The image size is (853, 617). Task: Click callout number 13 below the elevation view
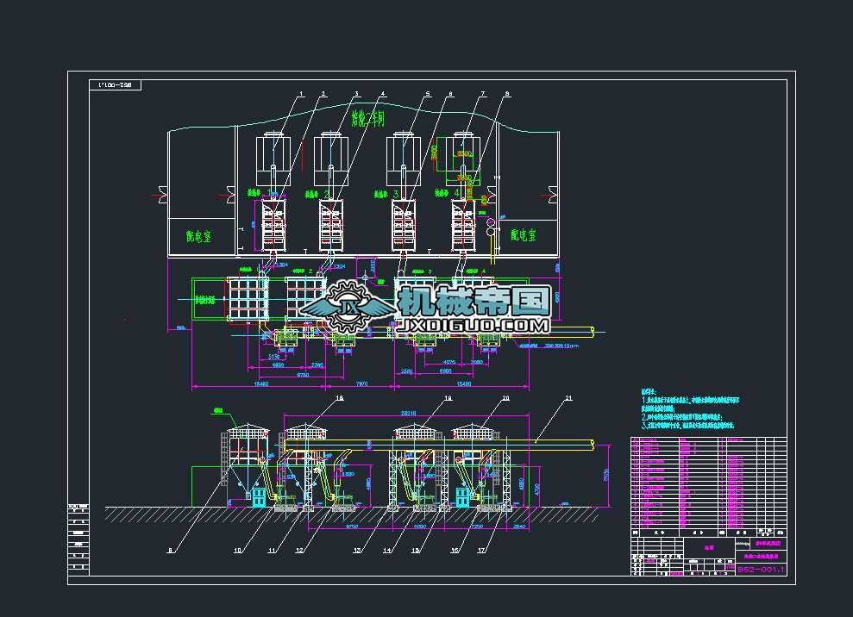tap(357, 550)
